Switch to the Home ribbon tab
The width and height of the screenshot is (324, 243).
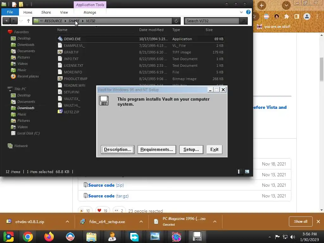28,12
